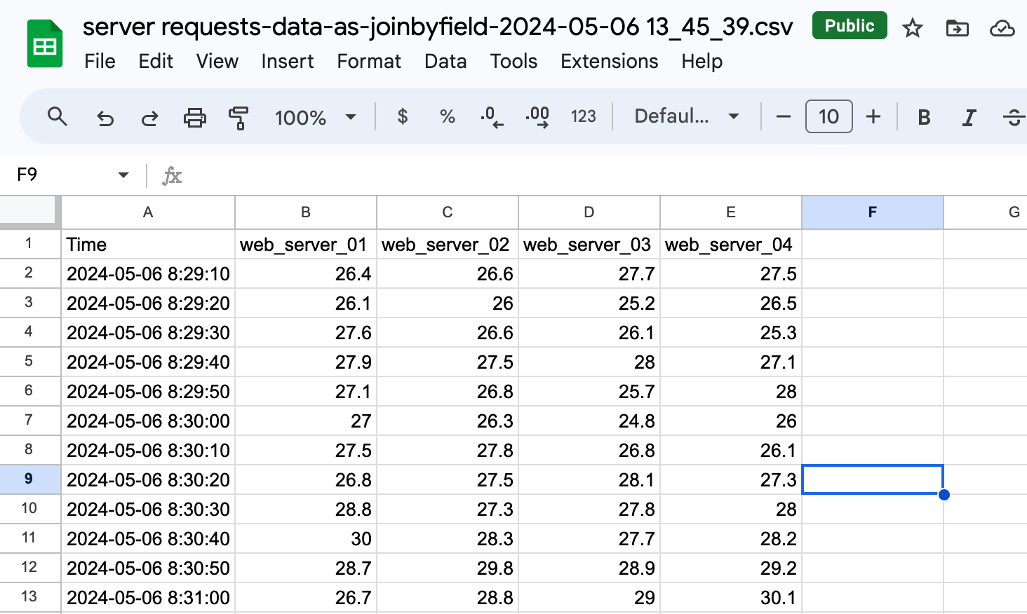Select the Paint format tool
This screenshot has height=614, width=1027.
239,117
